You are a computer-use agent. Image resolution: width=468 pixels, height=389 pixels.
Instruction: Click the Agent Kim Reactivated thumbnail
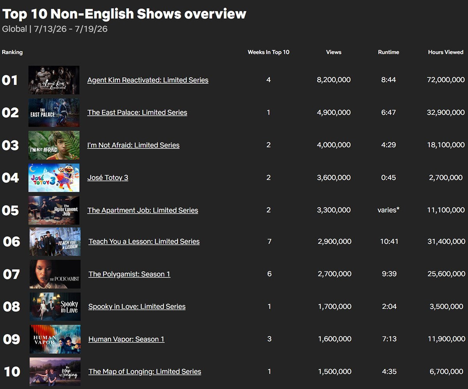[x=54, y=80]
